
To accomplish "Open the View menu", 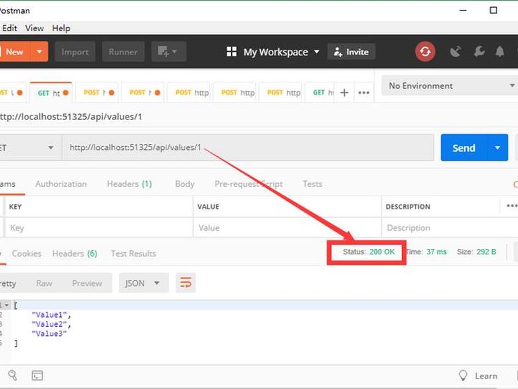I will pyautogui.click(x=34, y=28).
